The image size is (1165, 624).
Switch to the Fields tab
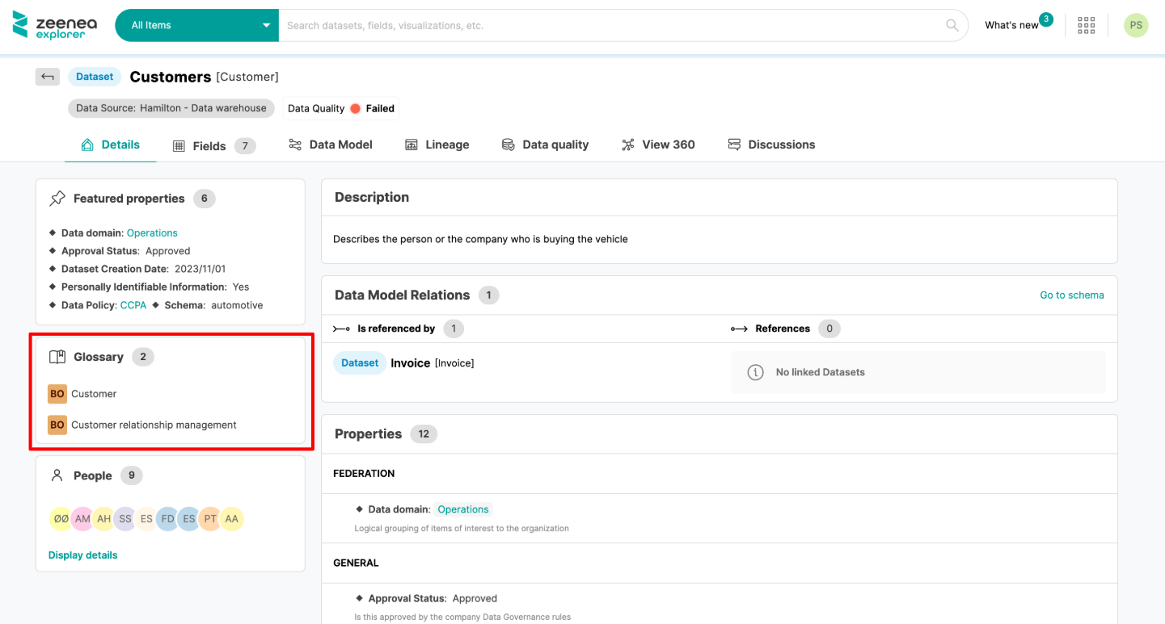209,145
